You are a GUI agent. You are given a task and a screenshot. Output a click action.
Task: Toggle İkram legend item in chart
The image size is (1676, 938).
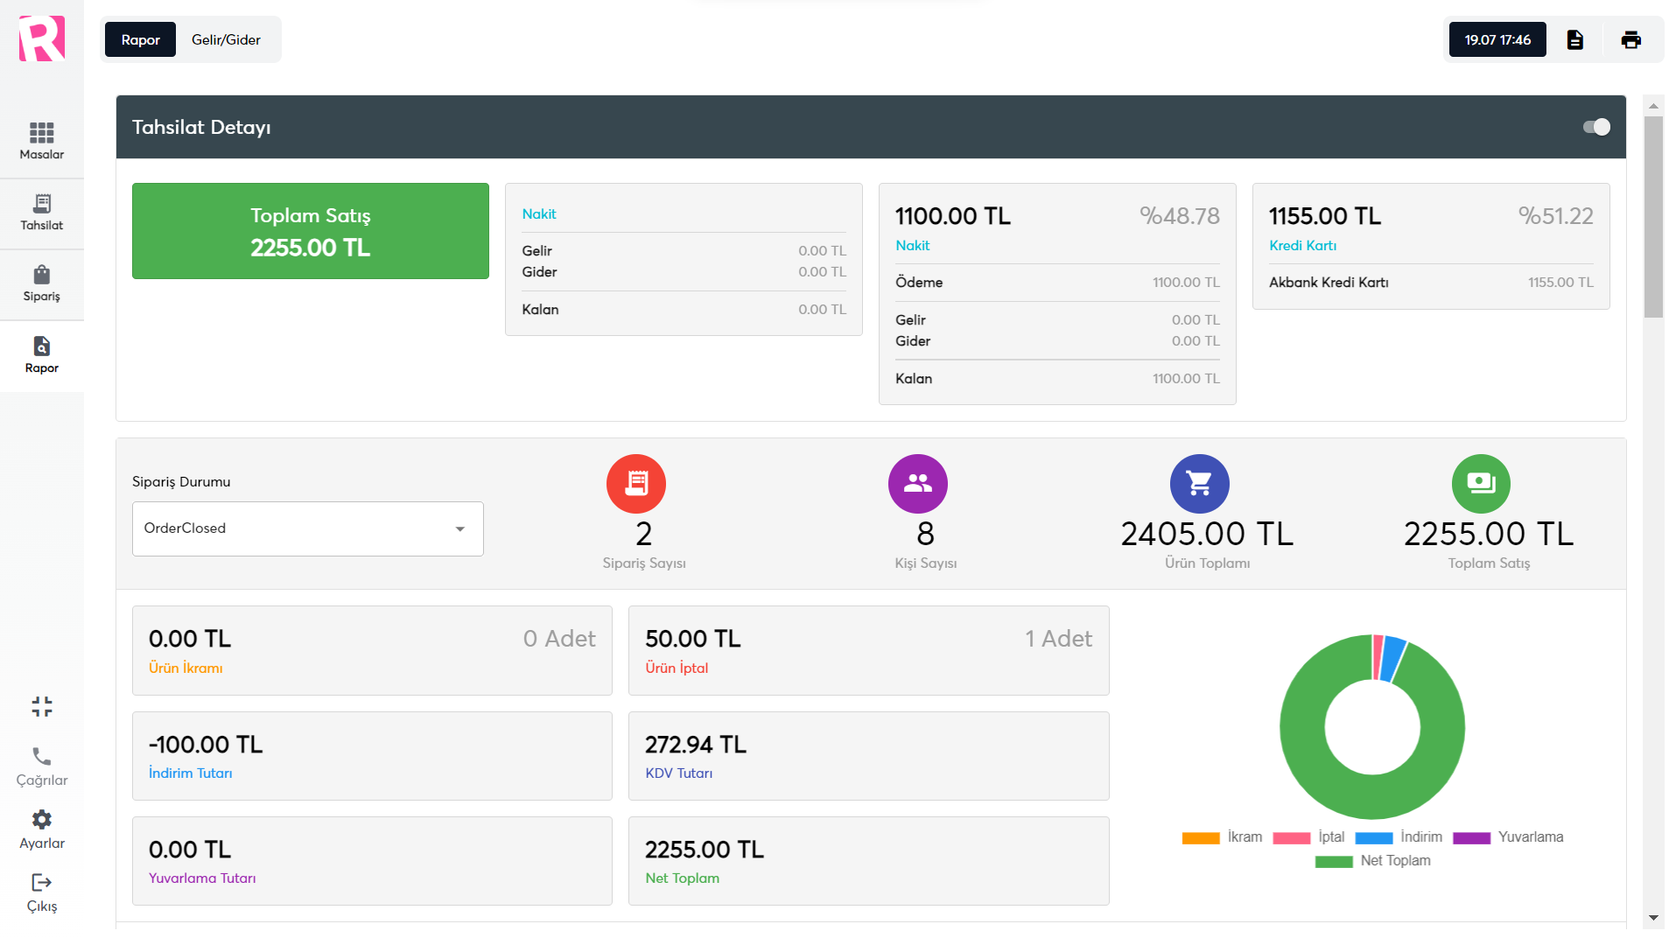(1221, 837)
